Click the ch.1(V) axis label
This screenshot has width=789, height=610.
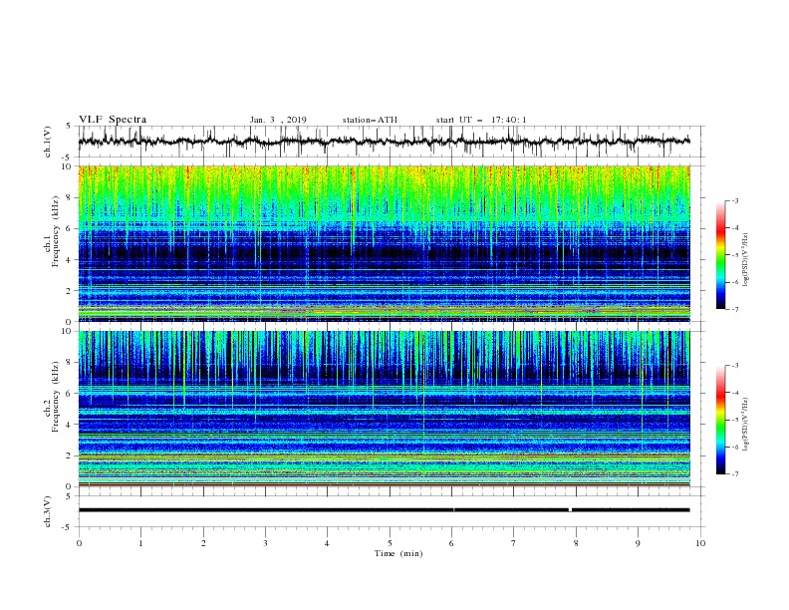(x=47, y=142)
